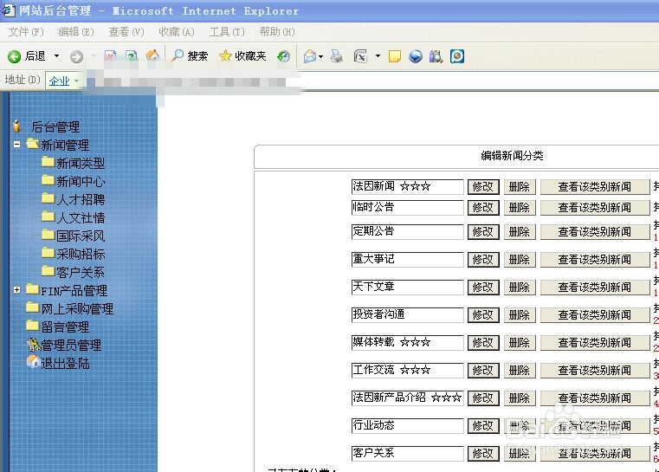The height and width of the screenshot is (472, 659).
Task: Click the 临时公告 category input field
Action: coord(407,207)
